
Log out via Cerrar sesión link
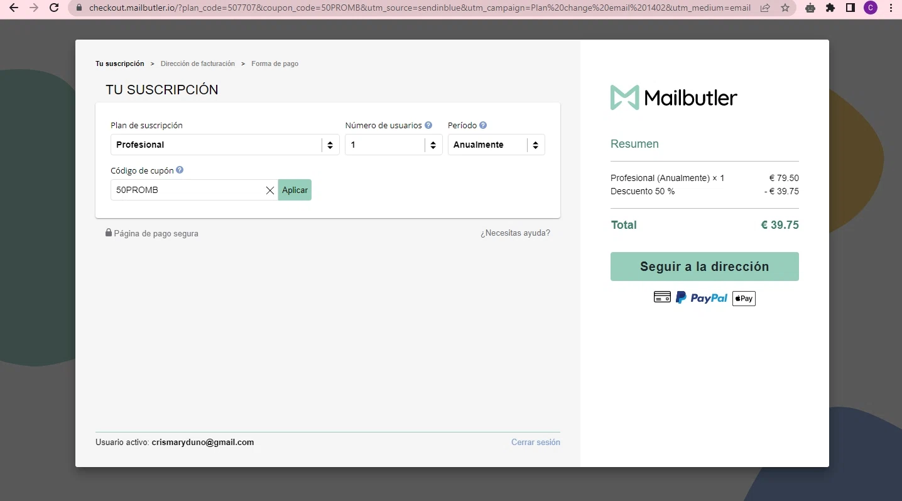(536, 443)
